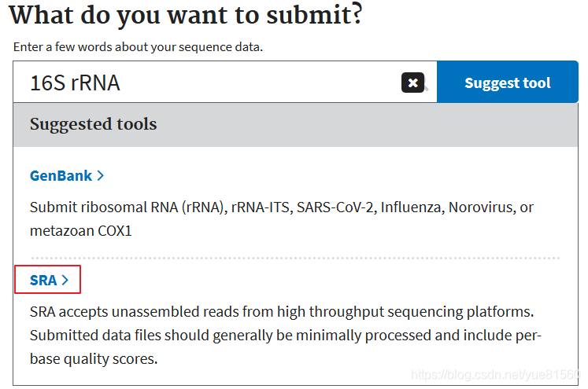Click the SRA unassembled reads description paragraph
This screenshot has height=389, width=588.
point(286,335)
